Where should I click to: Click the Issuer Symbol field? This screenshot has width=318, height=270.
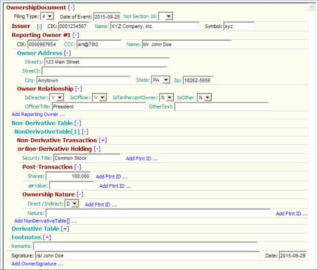(239, 26)
